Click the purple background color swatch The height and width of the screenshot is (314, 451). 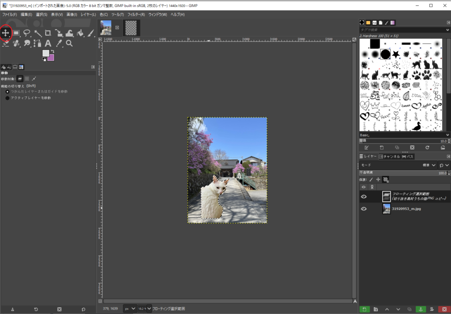[51, 57]
